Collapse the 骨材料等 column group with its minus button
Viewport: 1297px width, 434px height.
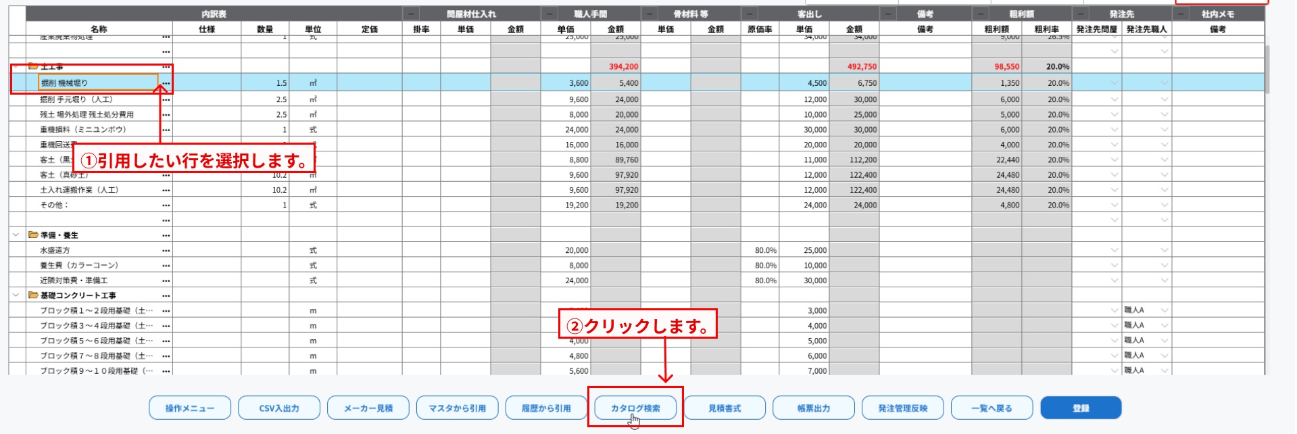tap(650, 14)
